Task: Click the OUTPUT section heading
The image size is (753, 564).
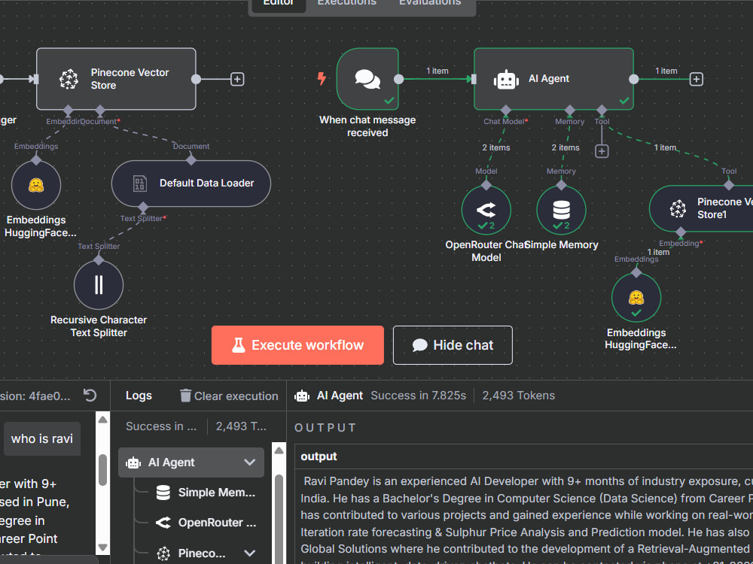Action: tap(325, 428)
